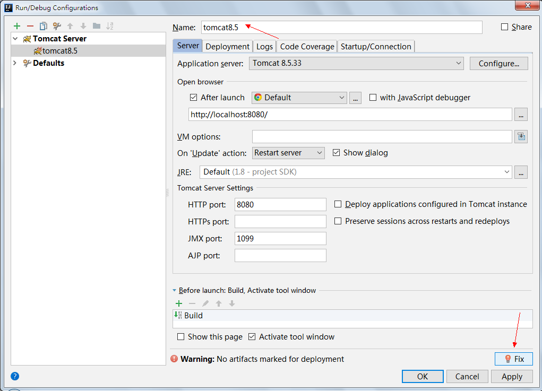Open URL ellipsis button beside localhost address
Viewport: 542px width, 391px height.
click(521, 115)
